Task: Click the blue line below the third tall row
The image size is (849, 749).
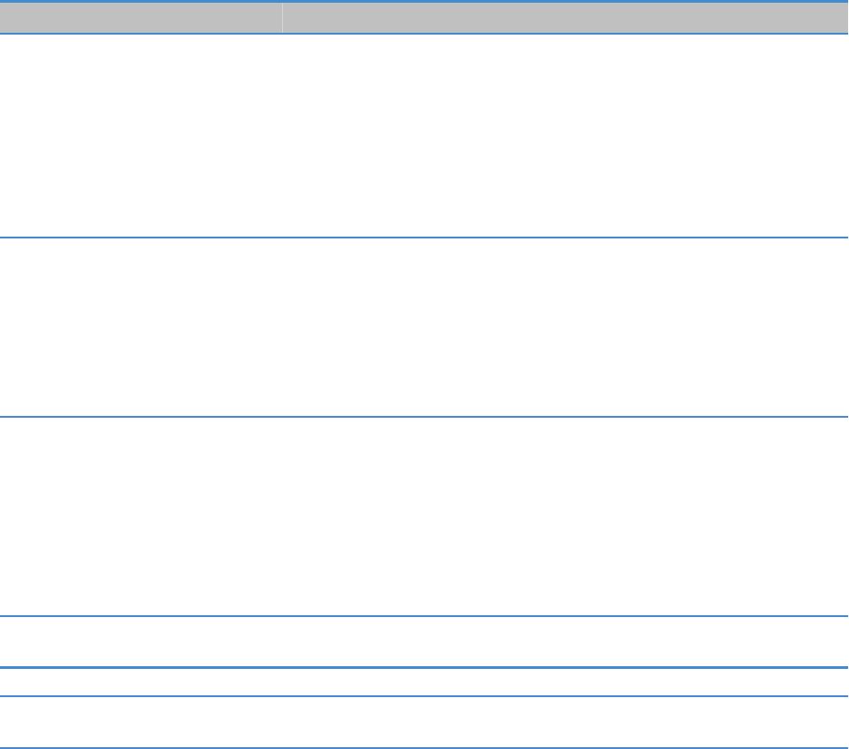Action: [x=424, y=617]
